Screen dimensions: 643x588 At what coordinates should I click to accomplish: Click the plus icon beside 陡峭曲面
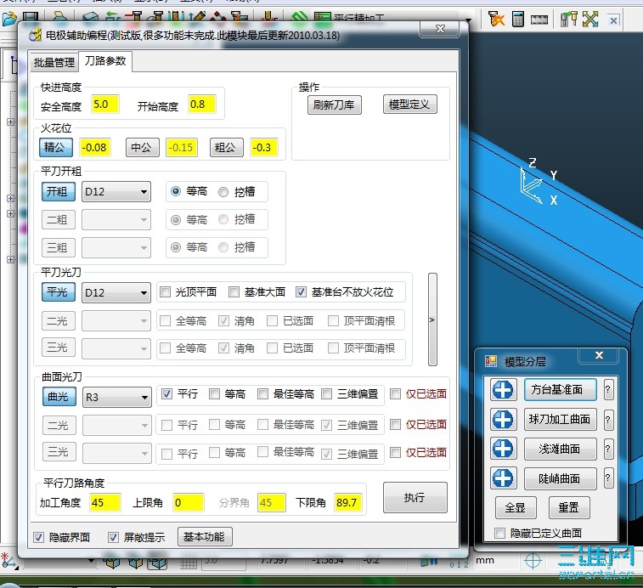tap(503, 478)
